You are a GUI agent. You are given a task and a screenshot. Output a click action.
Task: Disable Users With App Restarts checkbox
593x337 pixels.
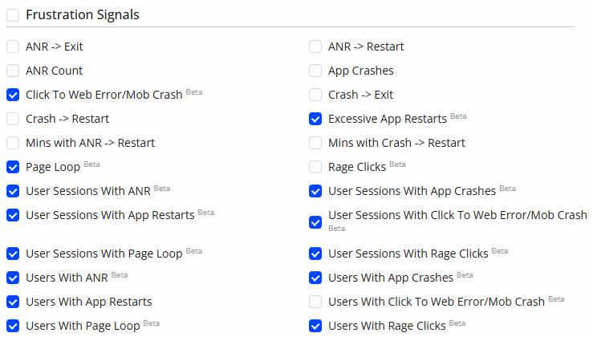pos(13,302)
